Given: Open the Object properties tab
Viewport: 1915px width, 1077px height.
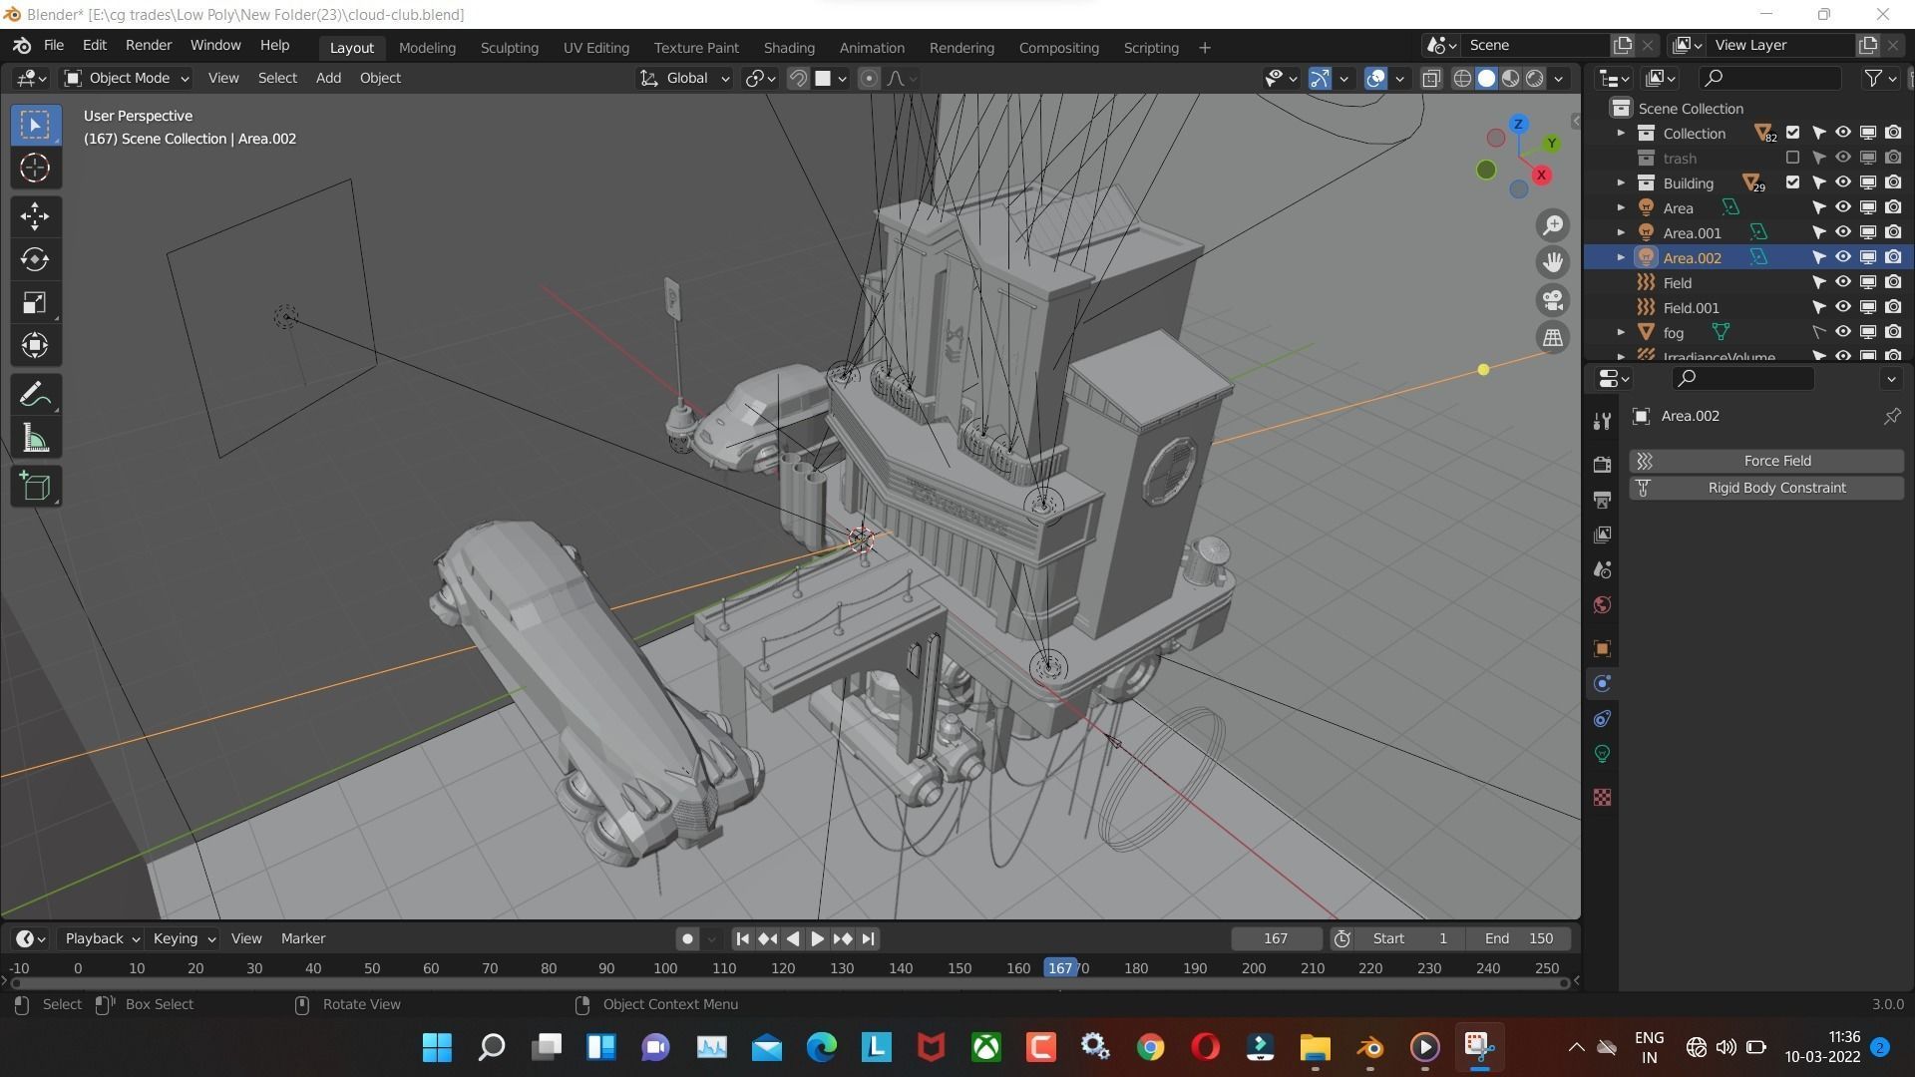Looking at the screenshot, I should (1602, 649).
